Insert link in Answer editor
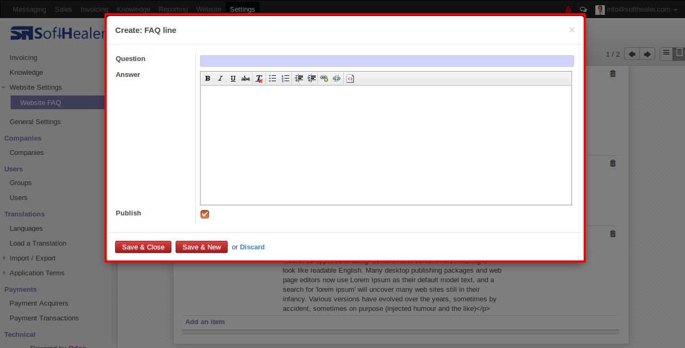 pyautogui.click(x=324, y=79)
